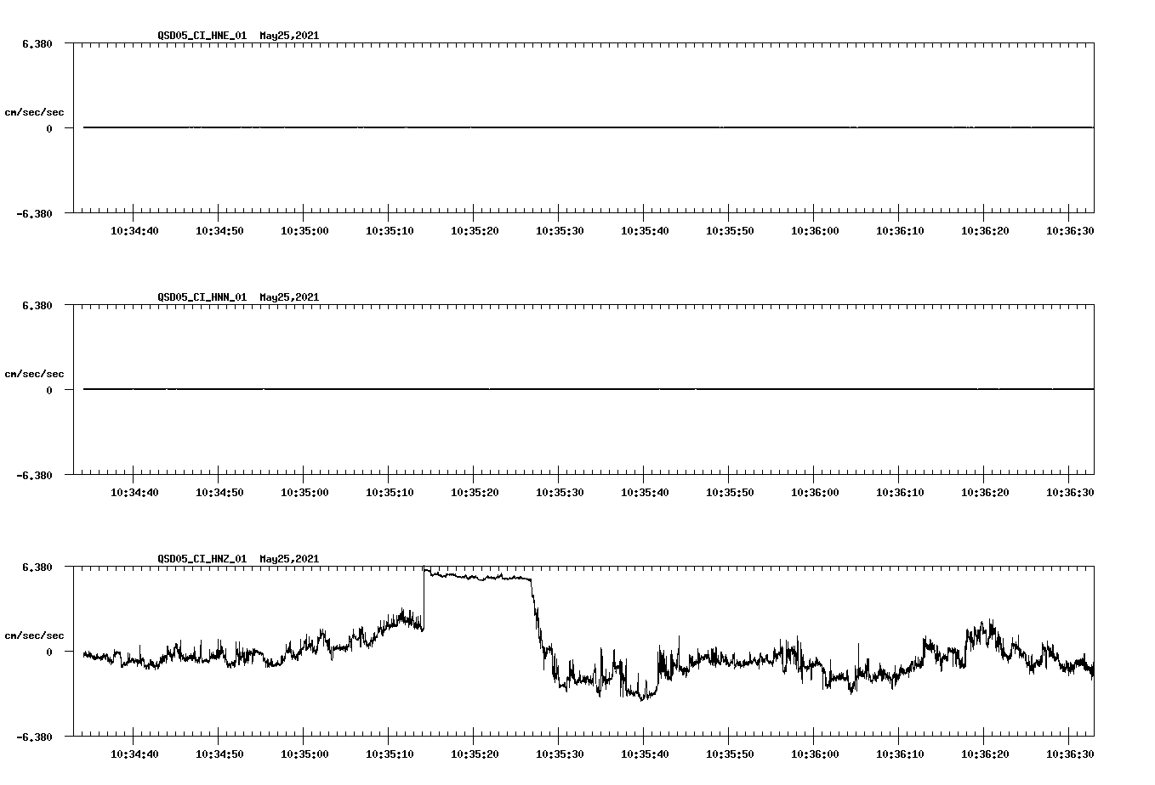Click the 10:34:40 tick label on top axis
Image resolution: width=1155 pixels, height=785 pixels.
pos(134,229)
